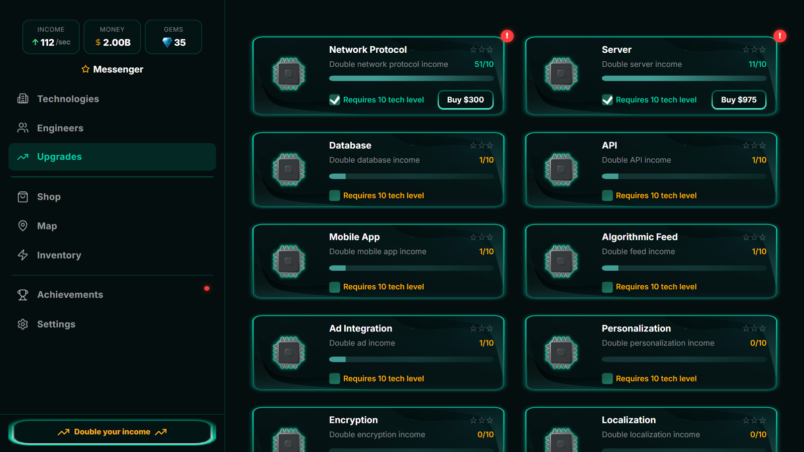The width and height of the screenshot is (804, 452).
Task: Click the API chip icon
Action: 561,169
